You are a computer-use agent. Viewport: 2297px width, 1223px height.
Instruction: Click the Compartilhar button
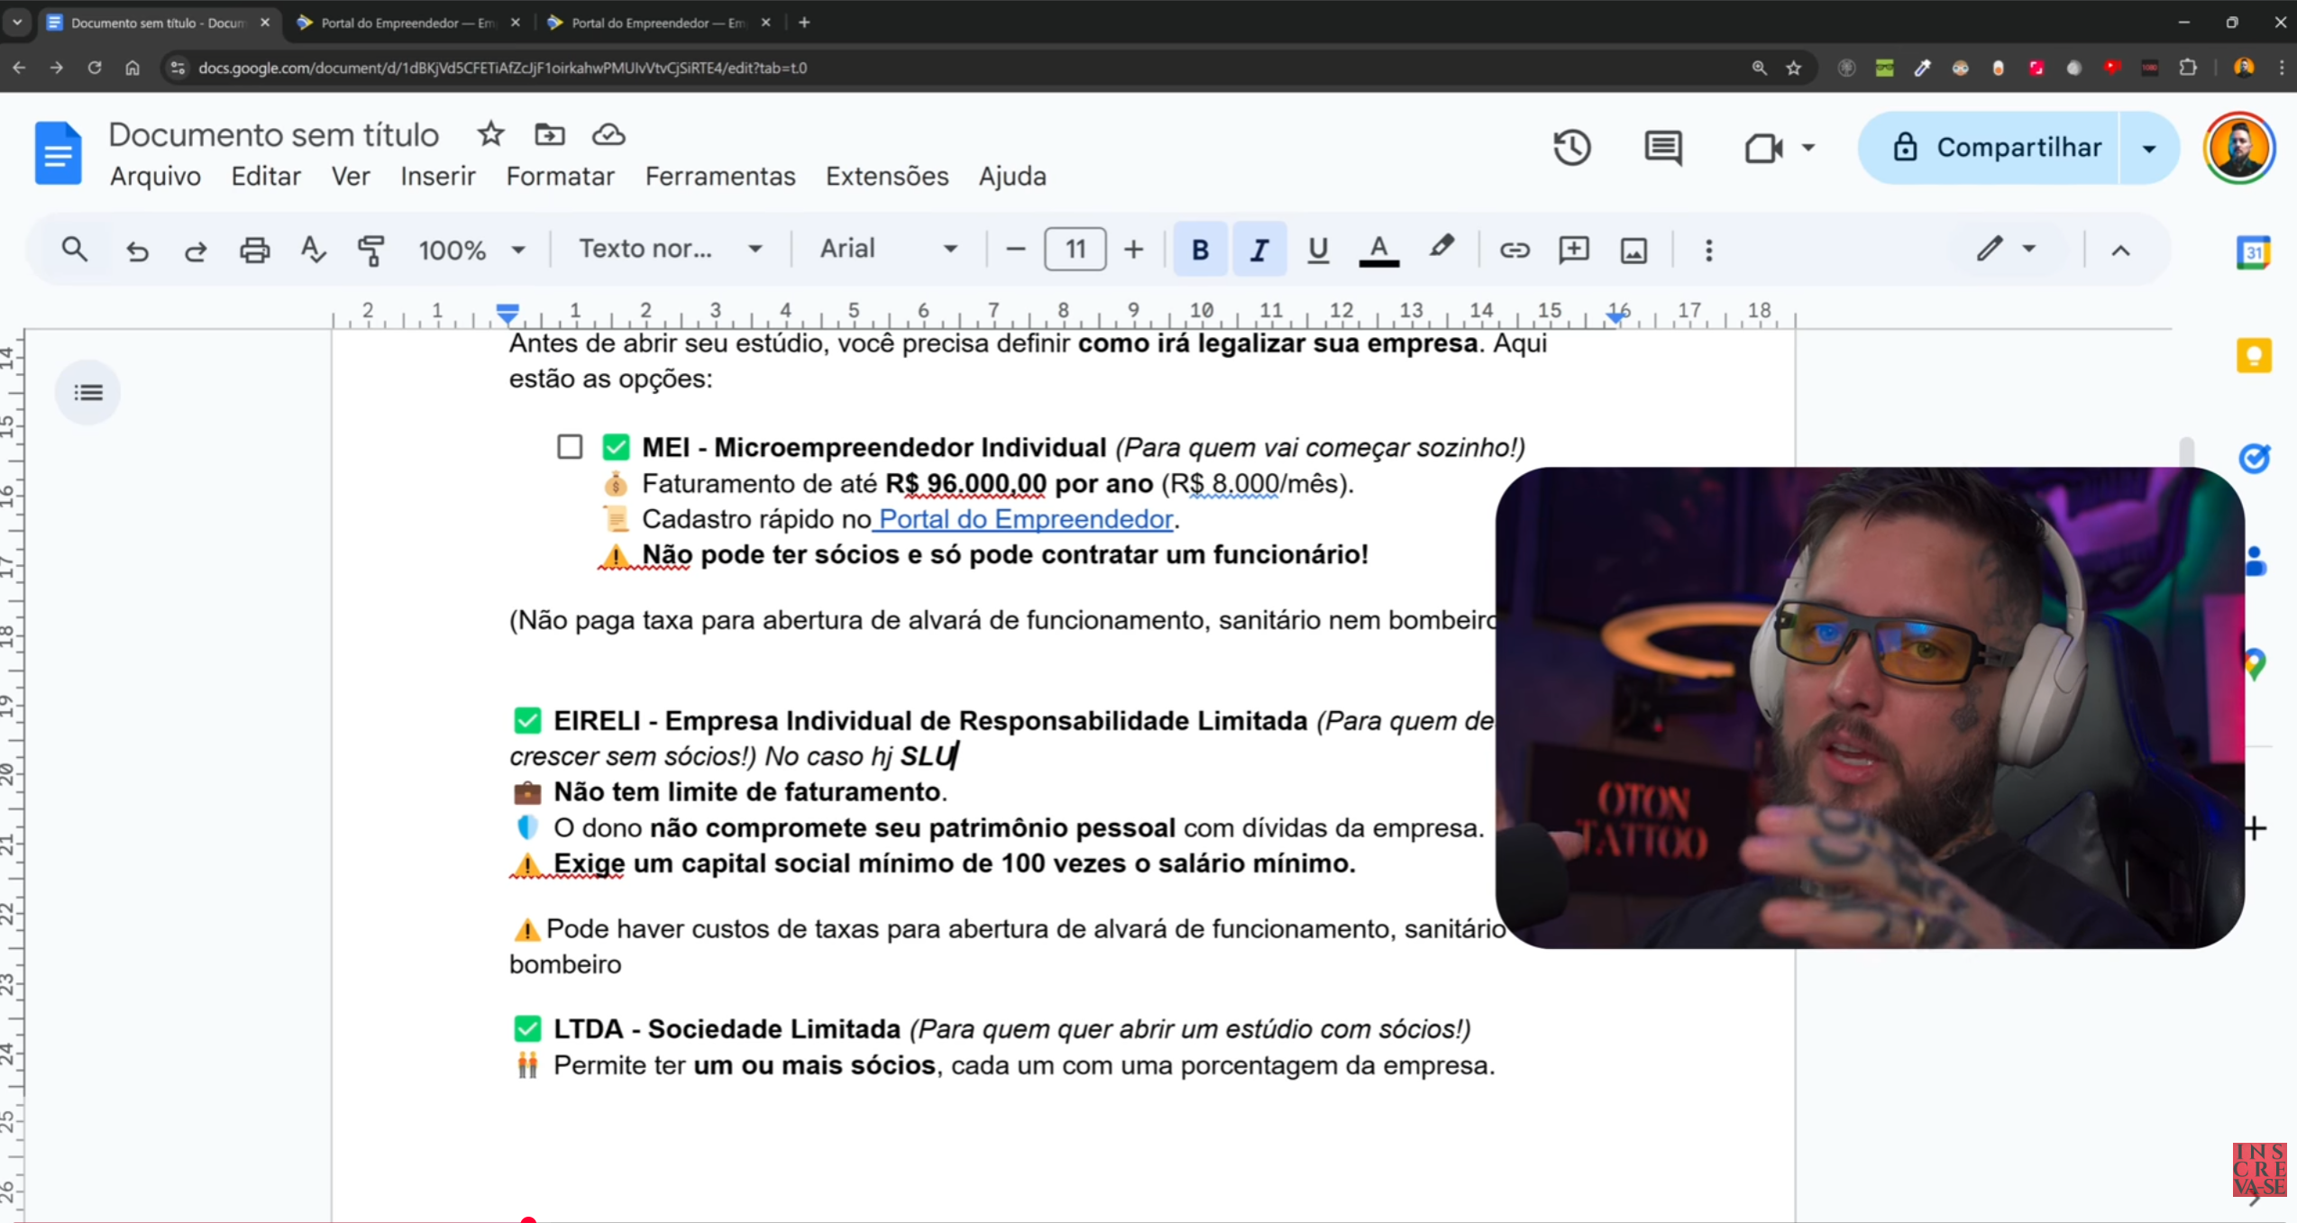(1989, 148)
